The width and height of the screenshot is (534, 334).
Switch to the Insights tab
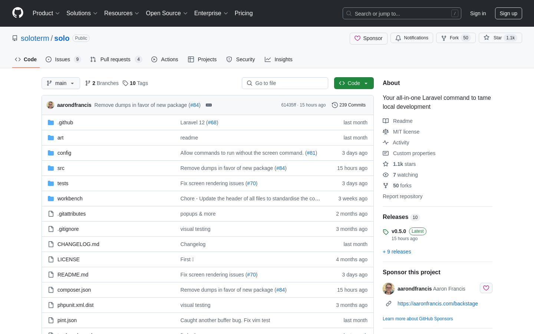coord(278,59)
